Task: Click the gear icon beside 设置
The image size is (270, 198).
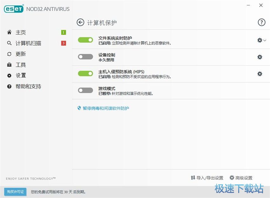Action: pyautogui.click(x=9, y=75)
